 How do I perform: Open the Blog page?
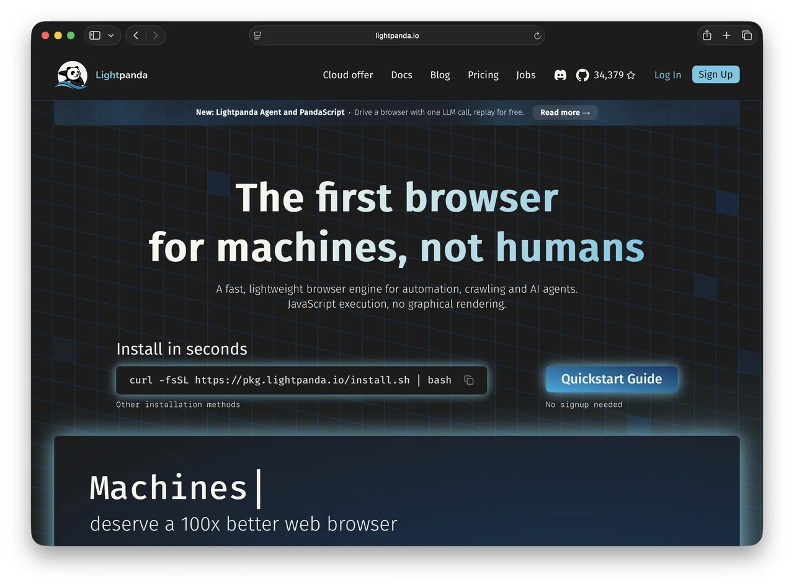pos(440,75)
